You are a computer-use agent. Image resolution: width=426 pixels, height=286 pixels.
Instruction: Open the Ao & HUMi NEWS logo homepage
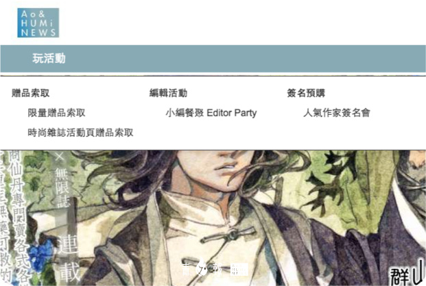(38, 23)
